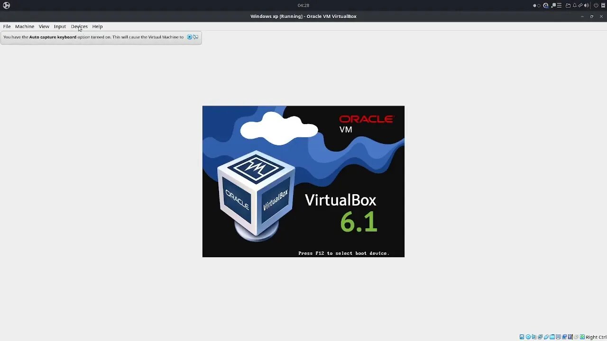Viewport: 607px width, 341px height.
Task: Click the network adapter status icon
Action: (x=540, y=337)
